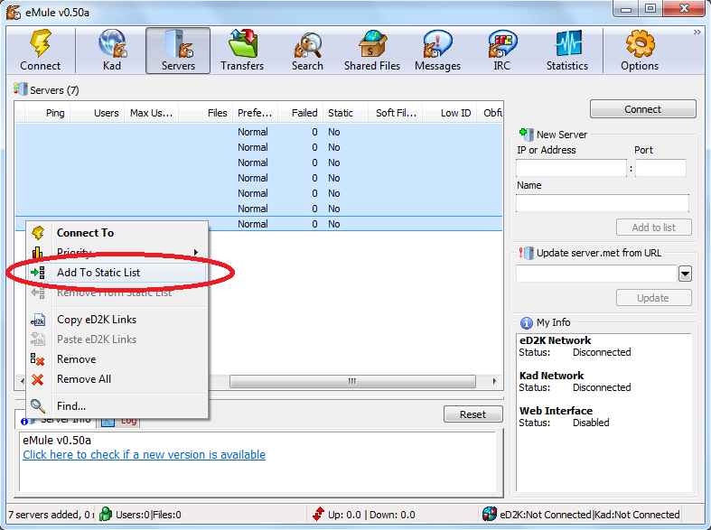Viewport: 711px width, 530px height.
Task: Click the Servers list header icon
Action: pyautogui.click(x=21, y=89)
